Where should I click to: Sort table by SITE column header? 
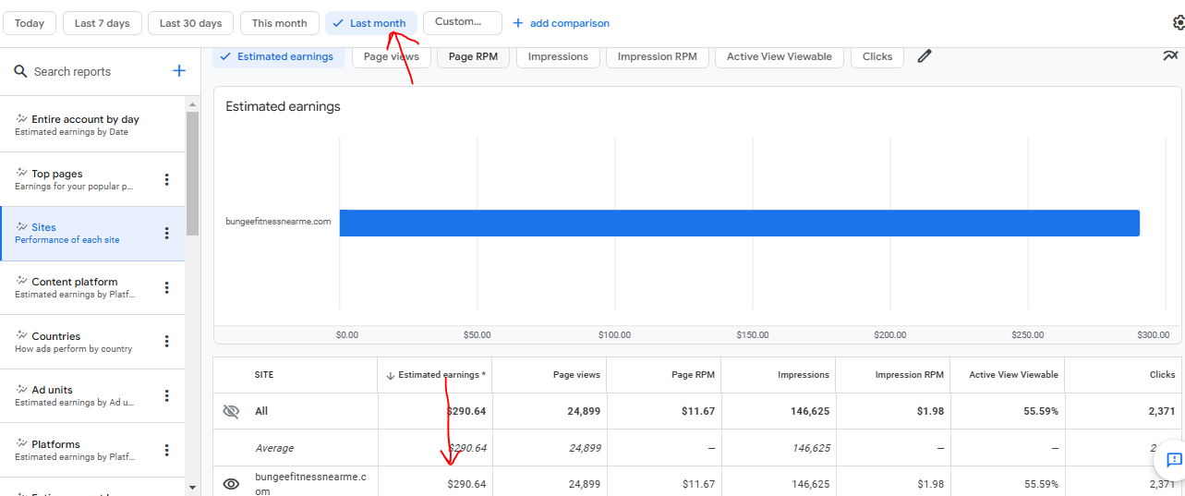tap(264, 375)
